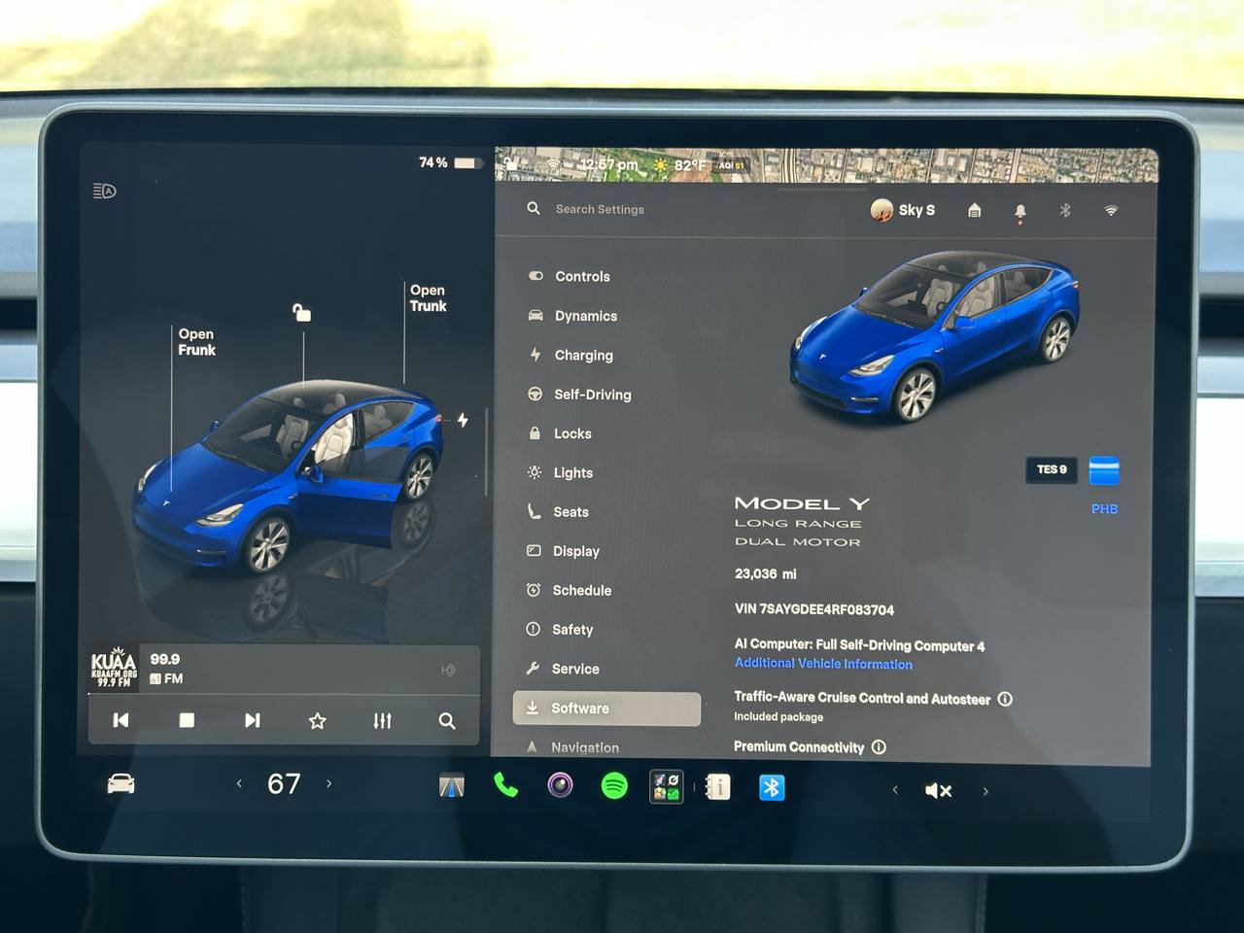Raise volume with right chevron
The width and height of the screenshot is (1244, 933).
985,791
